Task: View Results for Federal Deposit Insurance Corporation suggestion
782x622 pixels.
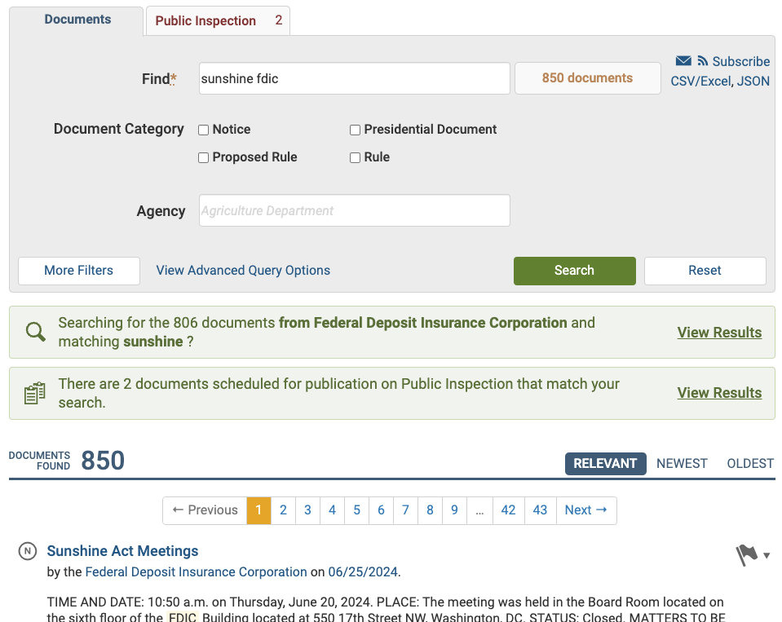Action: click(719, 333)
